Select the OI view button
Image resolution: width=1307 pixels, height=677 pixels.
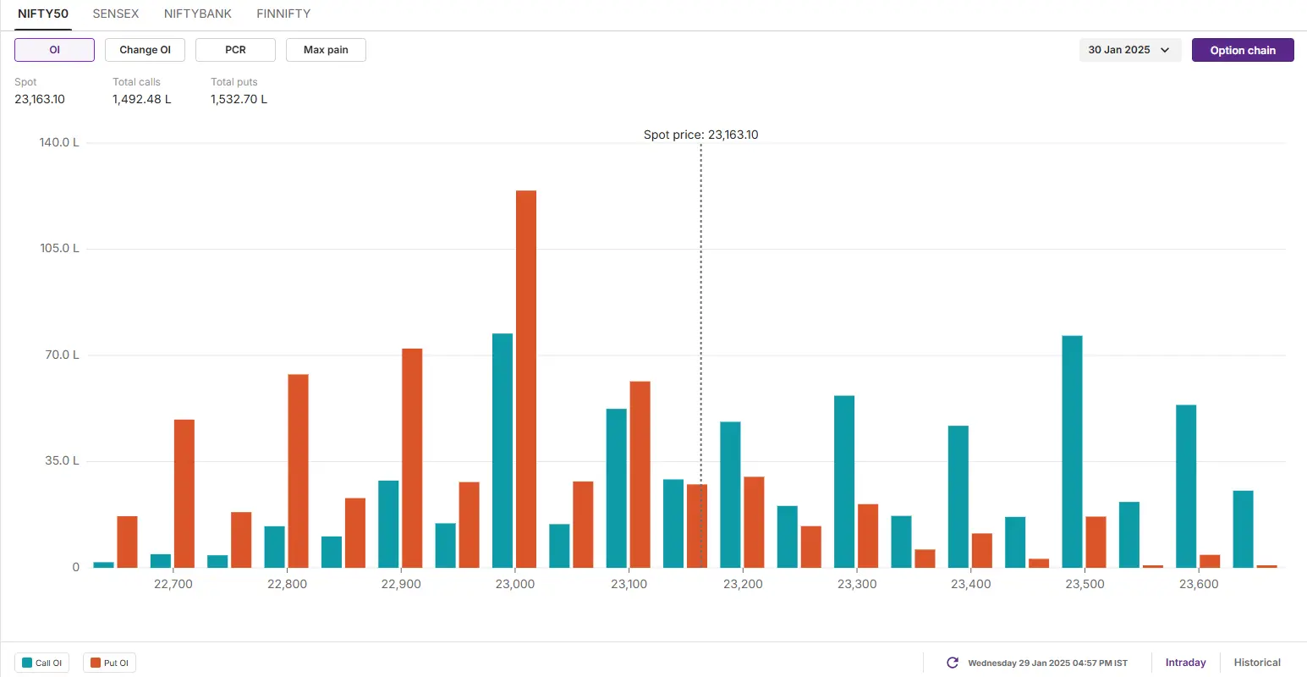coord(54,50)
